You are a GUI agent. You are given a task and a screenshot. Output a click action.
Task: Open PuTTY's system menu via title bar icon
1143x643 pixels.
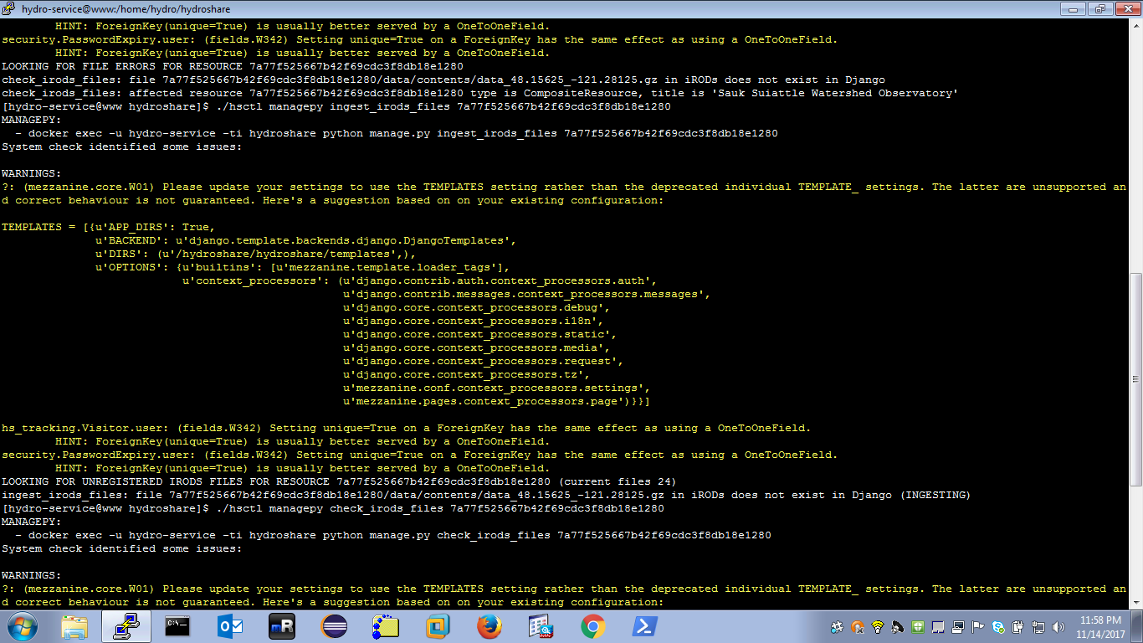(8, 9)
